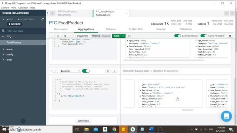Click the ADD STAGE button
Image resolution: width=237 pixels, height=133 pixels.
point(83,121)
